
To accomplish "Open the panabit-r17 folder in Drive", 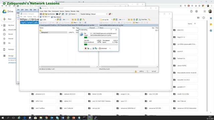I will click(185, 87).
